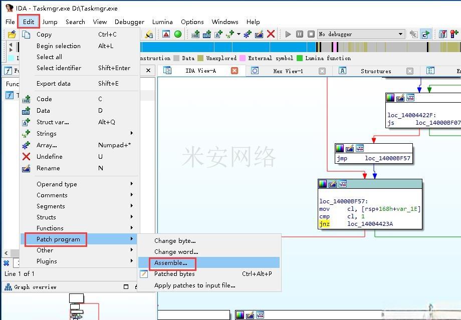Close the IDA View-A tab
461x320 pixels.
click(x=235, y=71)
